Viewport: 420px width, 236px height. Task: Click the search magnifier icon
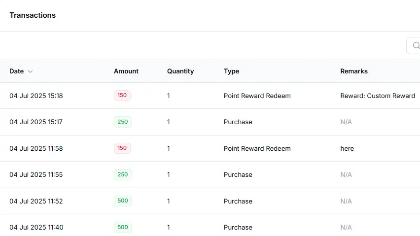416,45
